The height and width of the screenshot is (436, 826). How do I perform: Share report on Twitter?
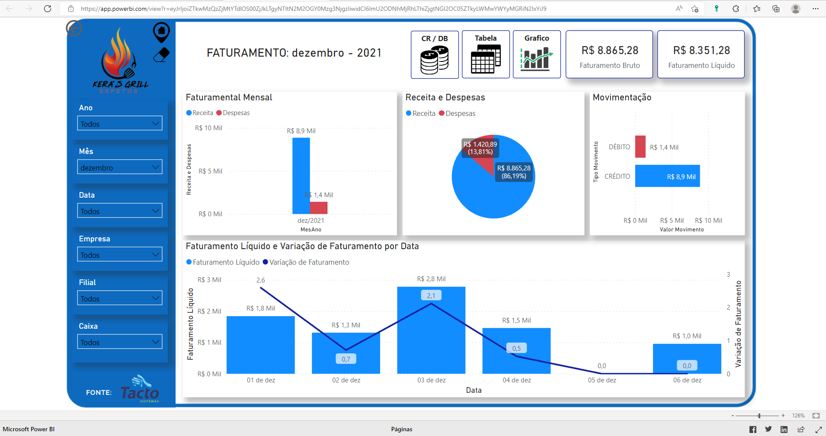click(768, 429)
